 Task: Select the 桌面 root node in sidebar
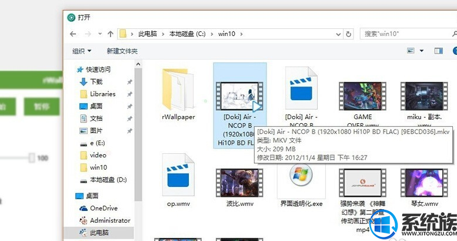(x=92, y=196)
